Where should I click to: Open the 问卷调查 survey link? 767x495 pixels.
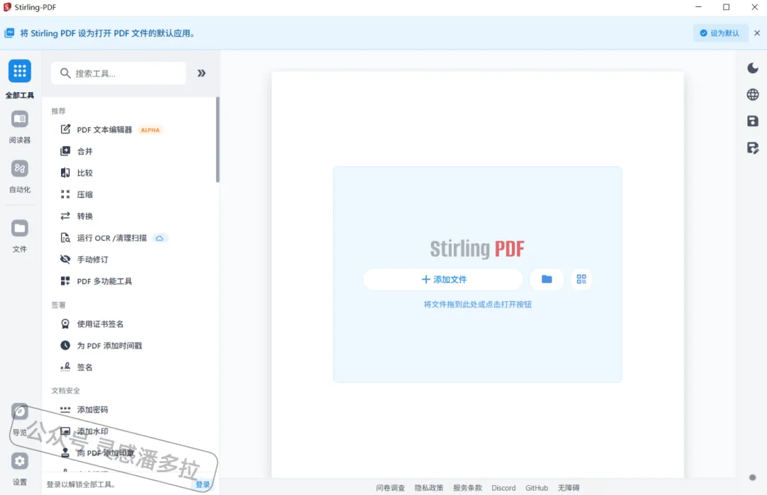coord(391,488)
